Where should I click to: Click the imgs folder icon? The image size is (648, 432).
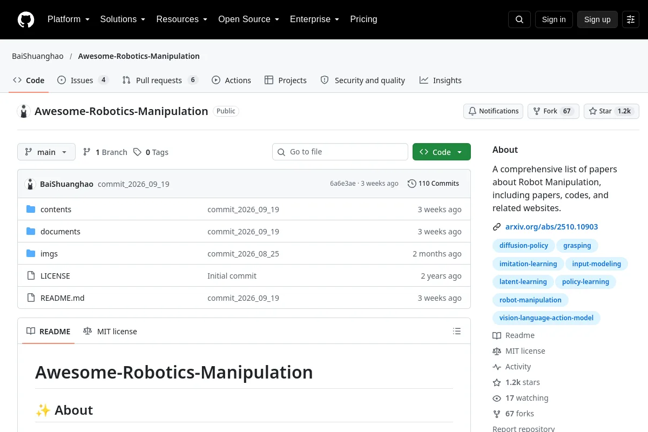coord(31,254)
